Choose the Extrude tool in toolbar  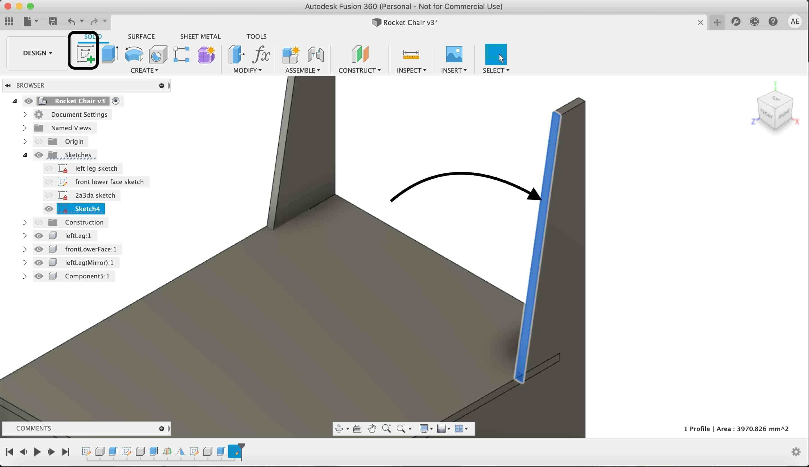click(x=110, y=54)
